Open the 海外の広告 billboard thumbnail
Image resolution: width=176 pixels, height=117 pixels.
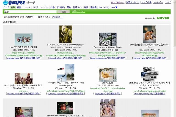click(x=108, y=75)
